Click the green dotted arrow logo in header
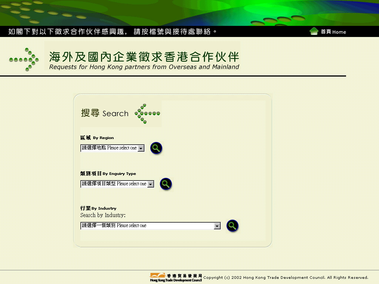 [24, 59]
